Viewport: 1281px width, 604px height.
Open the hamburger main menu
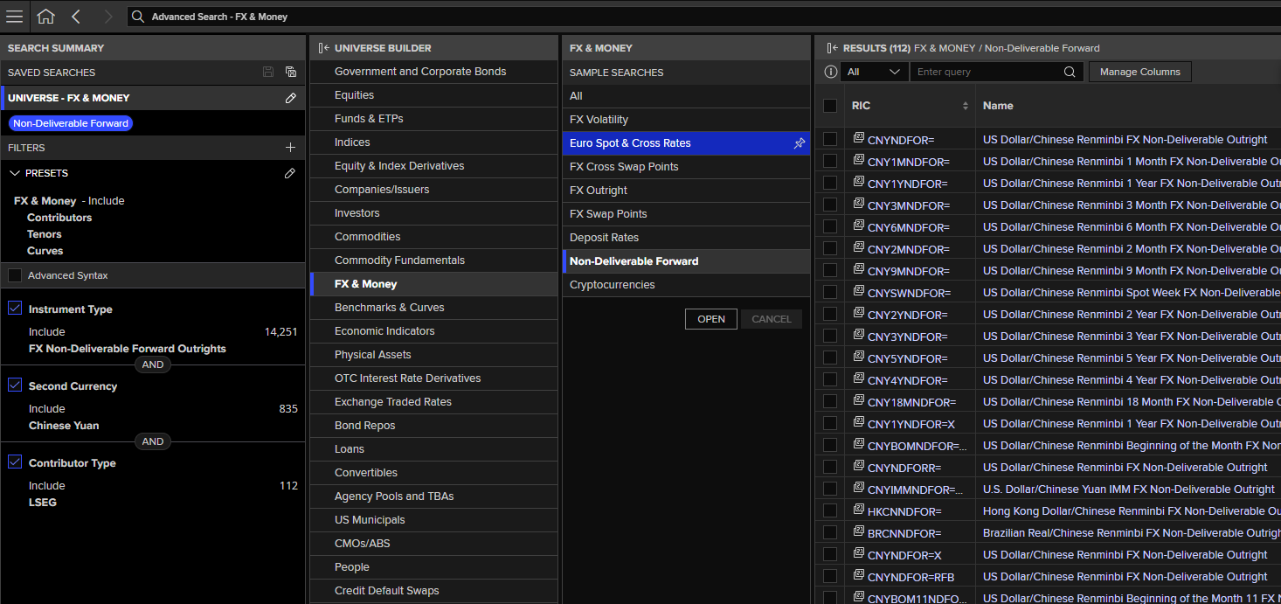[15, 17]
